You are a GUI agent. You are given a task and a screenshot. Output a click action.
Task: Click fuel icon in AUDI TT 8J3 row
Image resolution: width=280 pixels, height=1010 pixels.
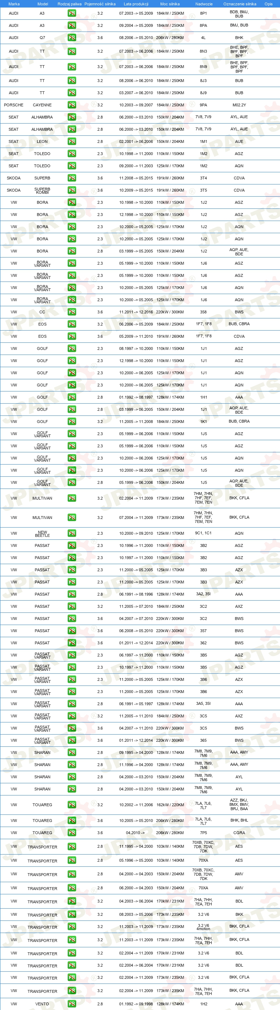click(x=72, y=80)
